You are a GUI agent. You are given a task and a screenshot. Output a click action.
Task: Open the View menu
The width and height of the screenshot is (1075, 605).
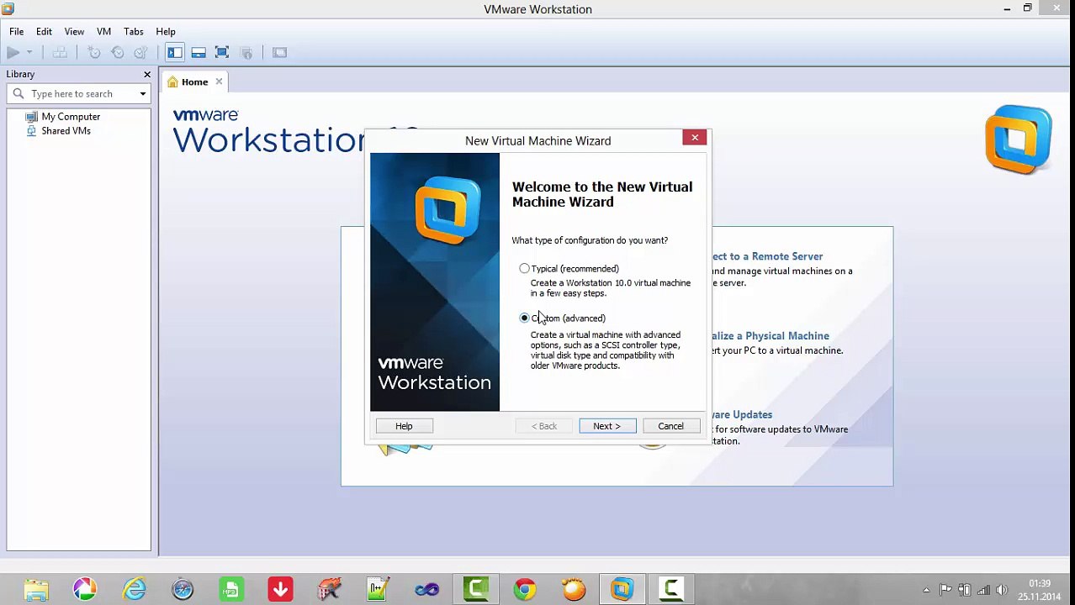coord(74,31)
